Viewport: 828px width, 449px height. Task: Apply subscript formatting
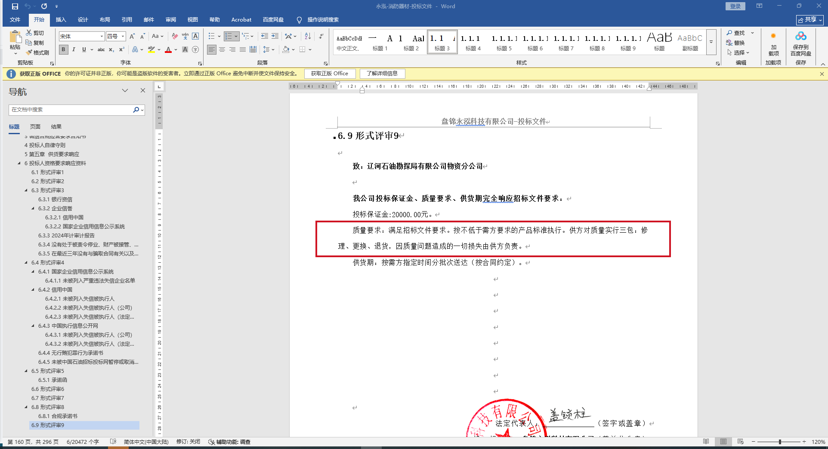click(111, 50)
